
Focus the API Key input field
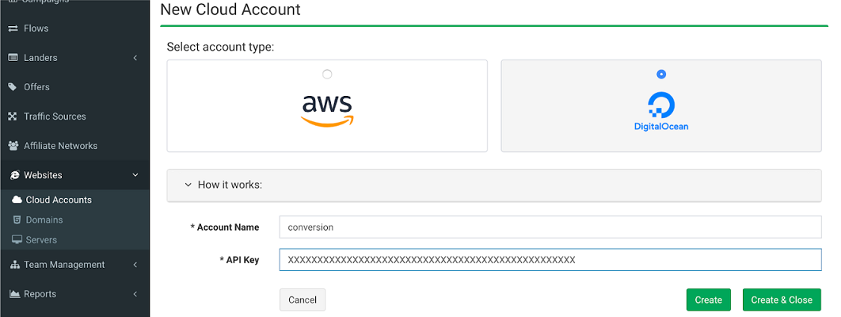click(550, 260)
